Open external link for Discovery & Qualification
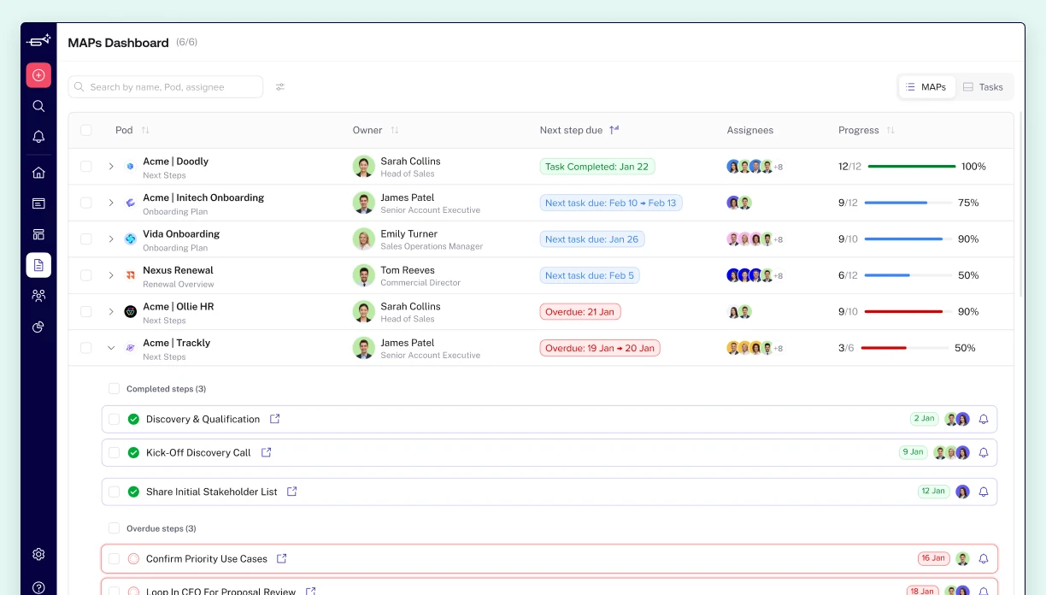 click(x=275, y=419)
